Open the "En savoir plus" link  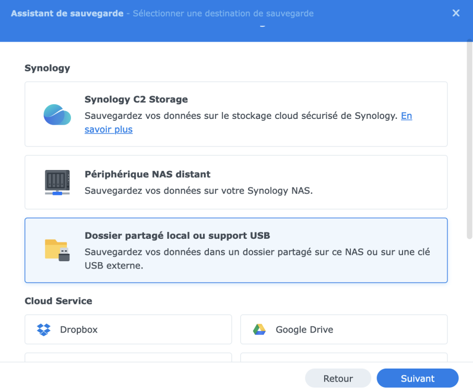coord(109,129)
